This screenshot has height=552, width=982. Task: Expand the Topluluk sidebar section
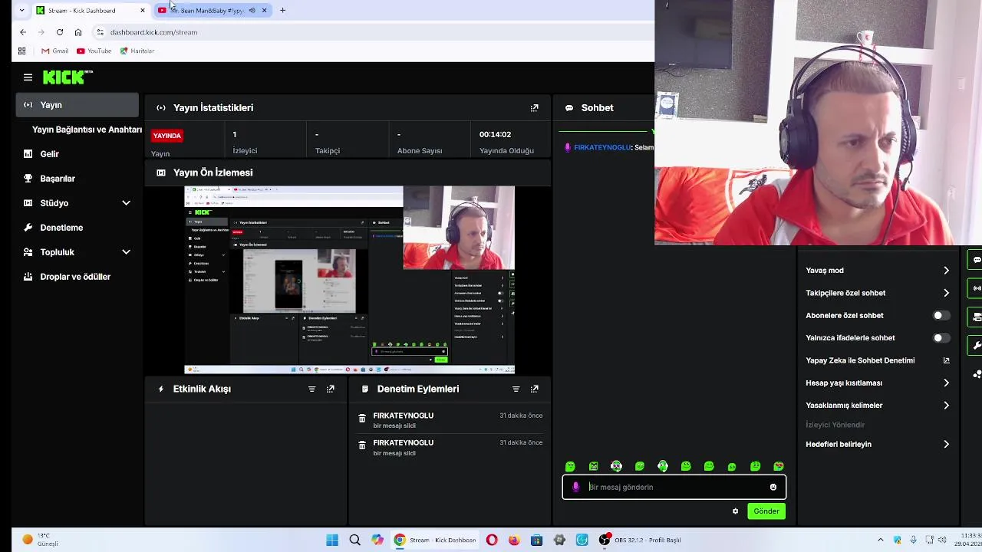tap(126, 252)
